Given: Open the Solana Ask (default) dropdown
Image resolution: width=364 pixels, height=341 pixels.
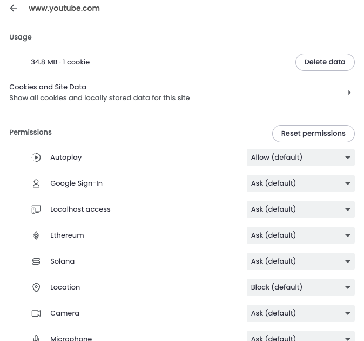Looking at the screenshot, I should tap(301, 261).
